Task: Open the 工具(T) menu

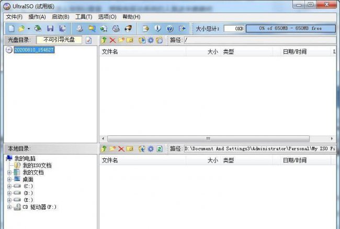Action: point(84,17)
